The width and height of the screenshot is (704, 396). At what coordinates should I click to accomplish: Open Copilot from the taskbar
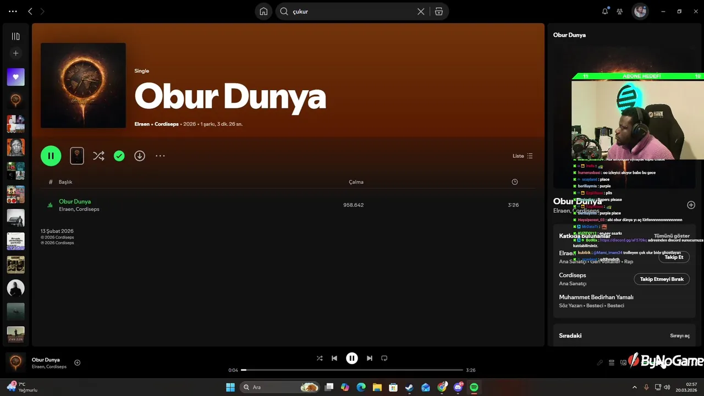pos(345,387)
